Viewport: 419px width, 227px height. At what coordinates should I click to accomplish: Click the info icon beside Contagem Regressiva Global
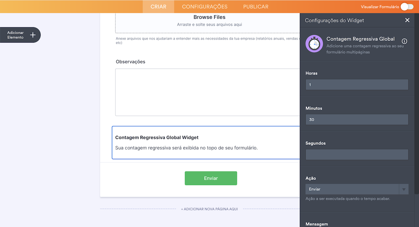(x=404, y=41)
